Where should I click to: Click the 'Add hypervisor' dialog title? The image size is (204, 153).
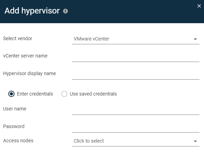point(32,11)
